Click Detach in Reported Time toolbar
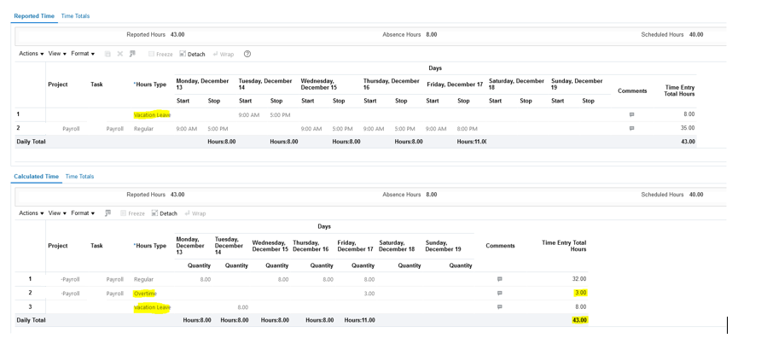 click(x=192, y=55)
